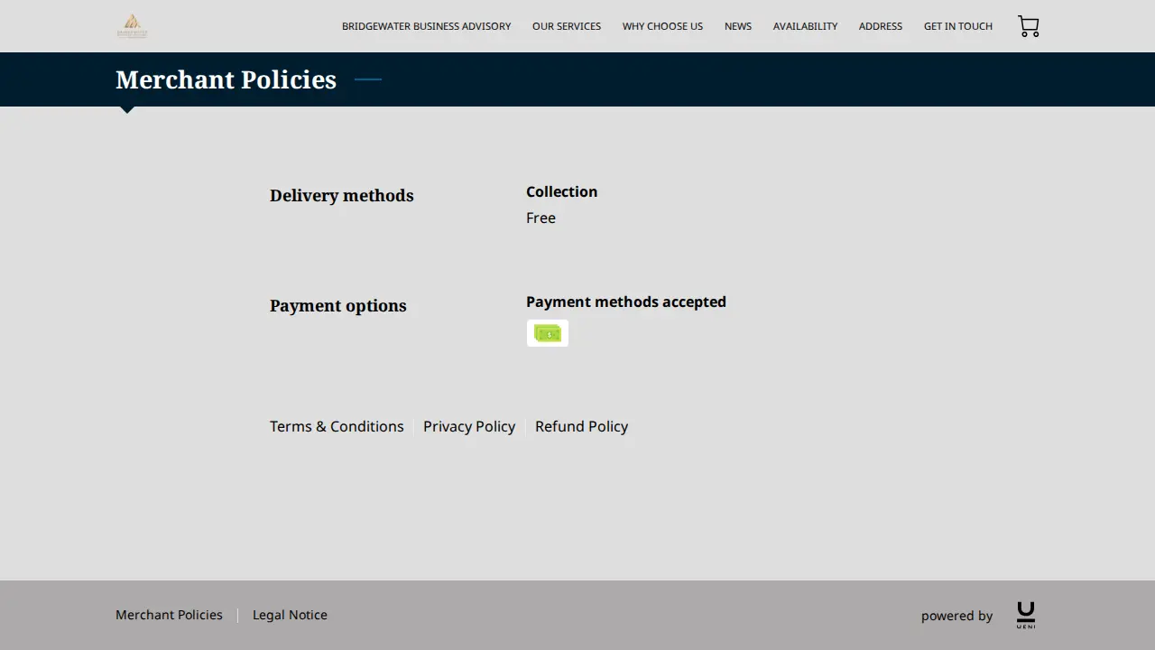
Task: Open the Privacy Policy link
Action: (x=469, y=426)
